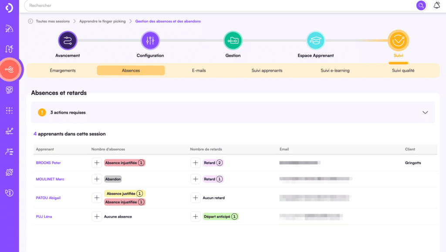Click the back arrow before Toutes mes sessions

(30, 21)
